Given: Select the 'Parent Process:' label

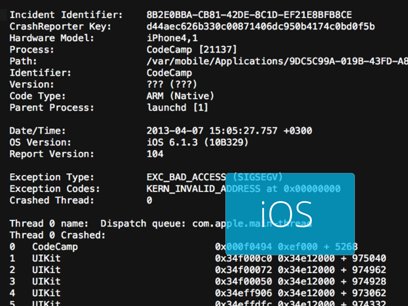Looking at the screenshot, I should coord(52,108).
